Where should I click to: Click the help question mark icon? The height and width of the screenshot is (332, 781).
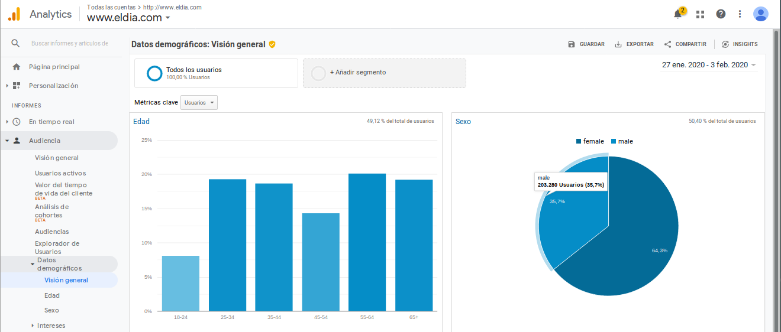point(720,14)
